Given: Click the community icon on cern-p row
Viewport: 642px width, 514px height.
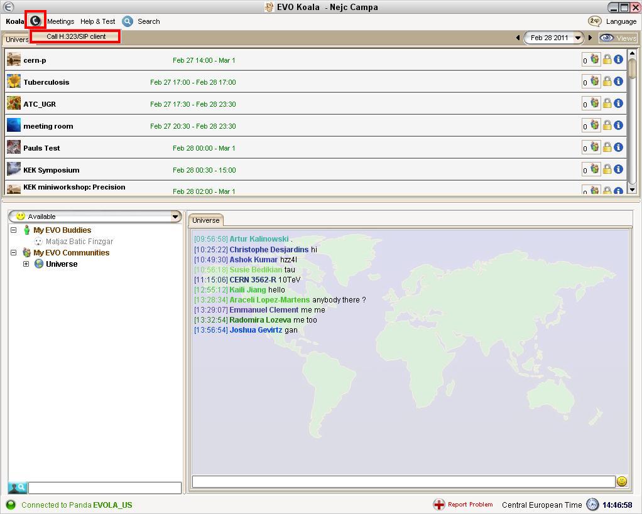Looking at the screenshot, I should 595,59.
